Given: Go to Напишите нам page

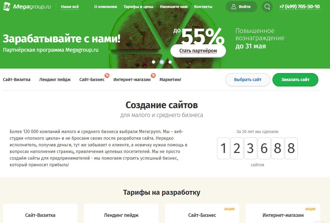Looking at the screenshot, I should click(x=174, y=7).
